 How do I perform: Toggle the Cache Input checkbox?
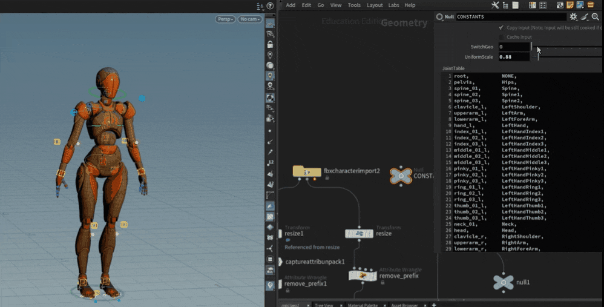pyautogui.click(x=501, y=37)
